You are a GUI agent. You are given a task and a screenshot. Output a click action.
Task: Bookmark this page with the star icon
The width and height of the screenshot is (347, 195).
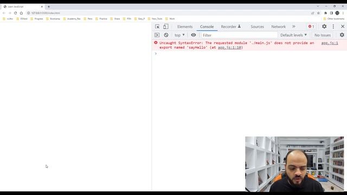[318, 13]
